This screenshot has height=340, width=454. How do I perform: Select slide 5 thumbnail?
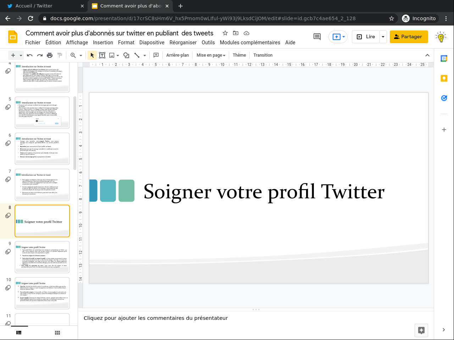pos(42,113)
